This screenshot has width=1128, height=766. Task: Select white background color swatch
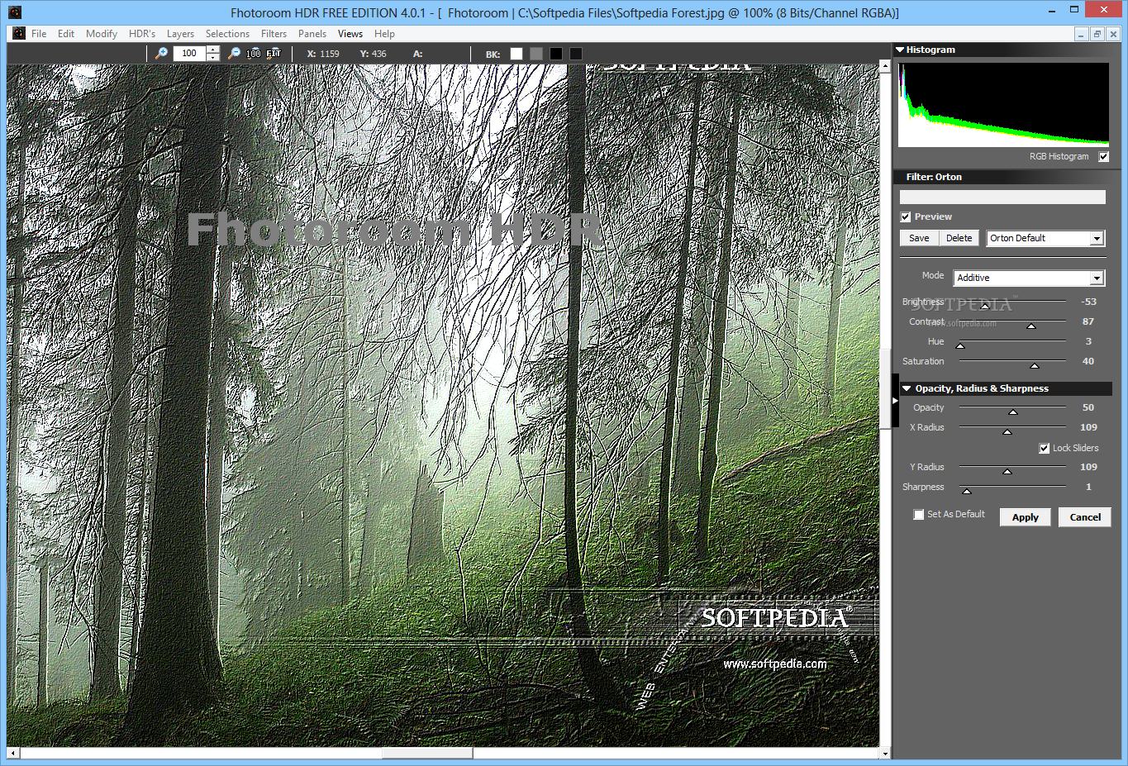point(516,54)
